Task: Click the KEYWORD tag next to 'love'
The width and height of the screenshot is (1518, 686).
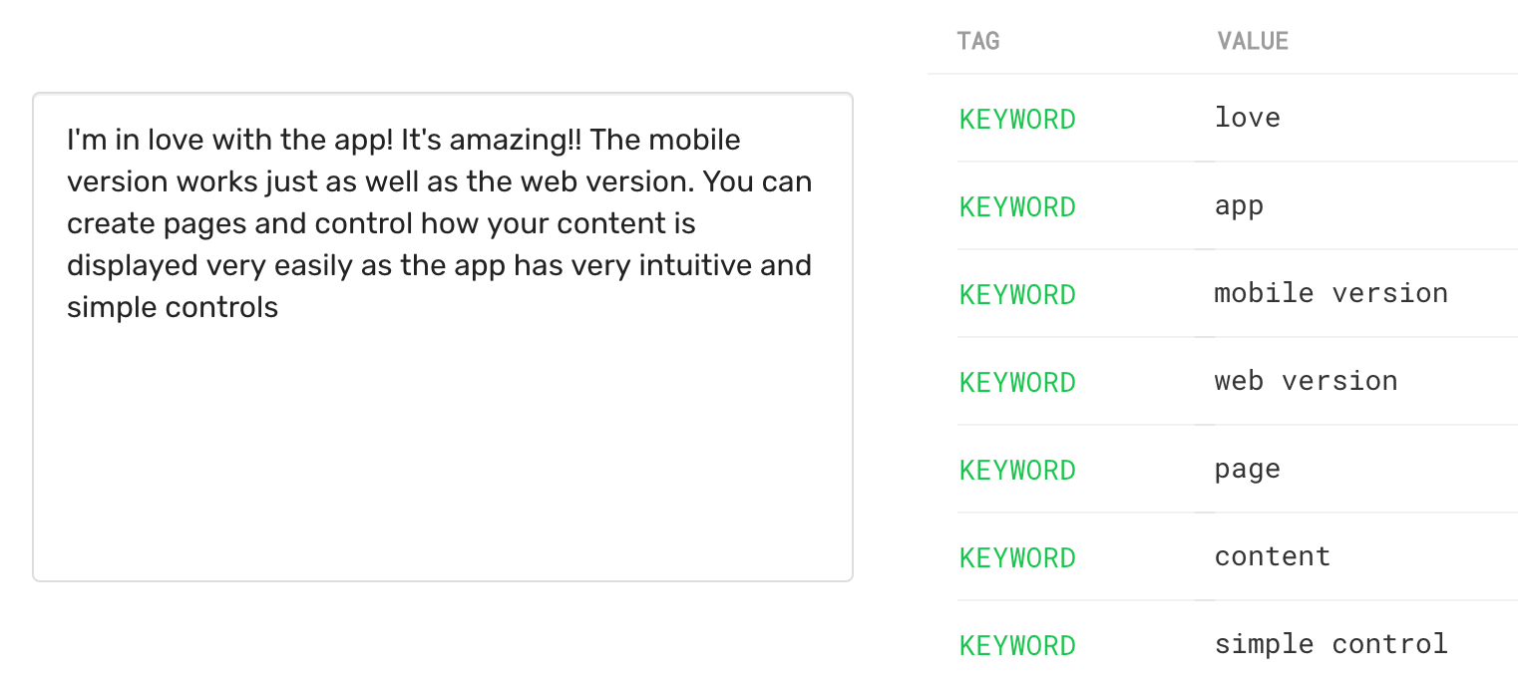Action: (x=1017, y=119)
